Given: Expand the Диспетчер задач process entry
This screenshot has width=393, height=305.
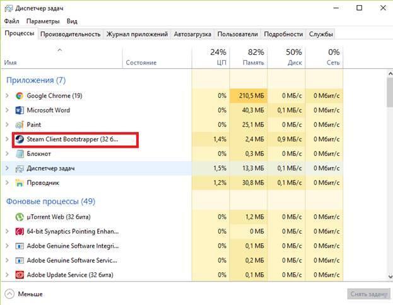Looking at the screenshot, I should coord(7,169).
